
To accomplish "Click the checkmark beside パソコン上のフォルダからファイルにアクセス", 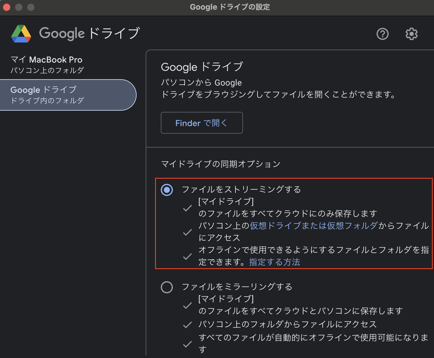I will [x=187, y=324].
